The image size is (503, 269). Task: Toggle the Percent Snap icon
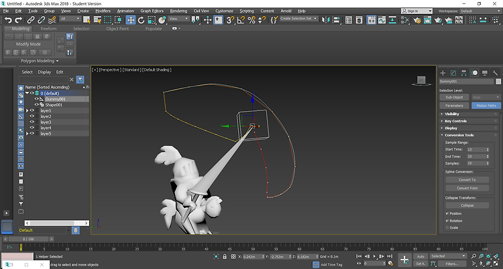click(251, 20)
